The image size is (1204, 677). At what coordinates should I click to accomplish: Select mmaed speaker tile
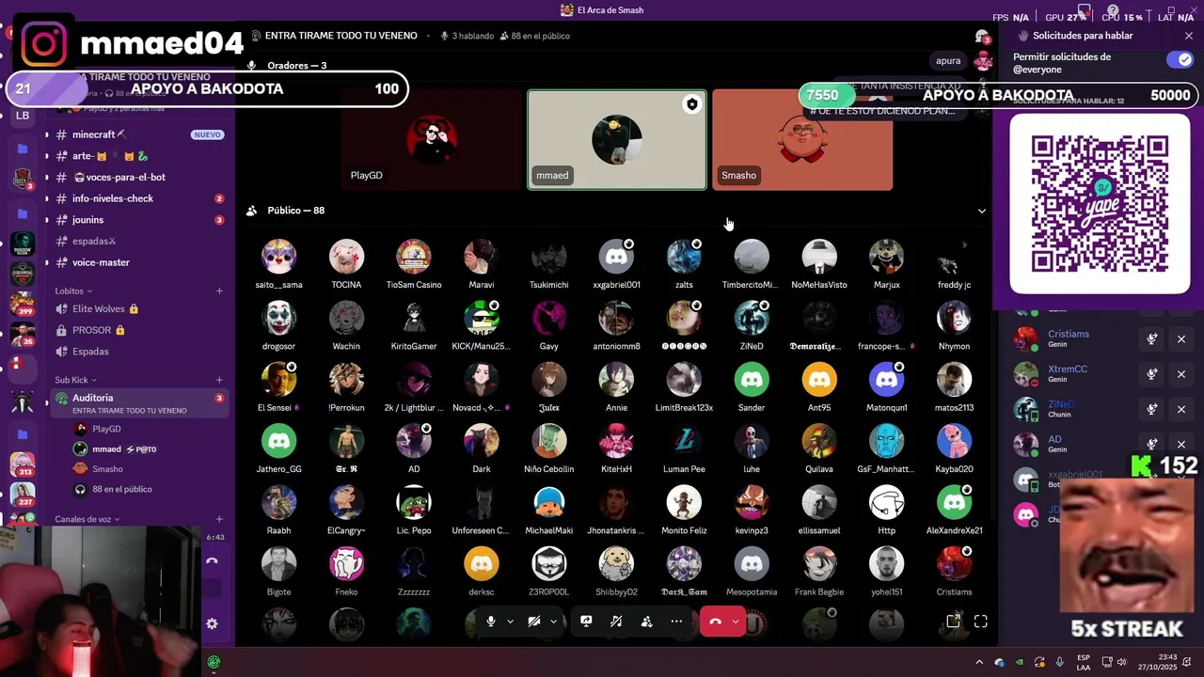click(617, 140)
